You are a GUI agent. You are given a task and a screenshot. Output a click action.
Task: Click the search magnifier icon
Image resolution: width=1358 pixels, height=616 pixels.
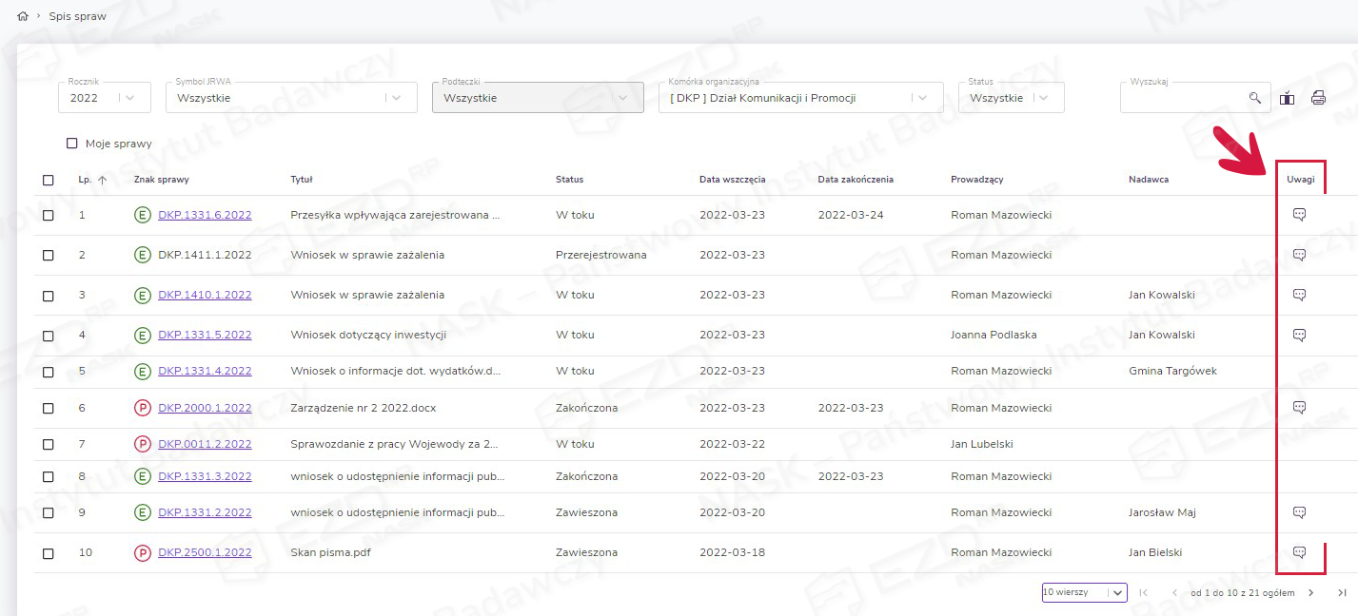point(1255,97)
